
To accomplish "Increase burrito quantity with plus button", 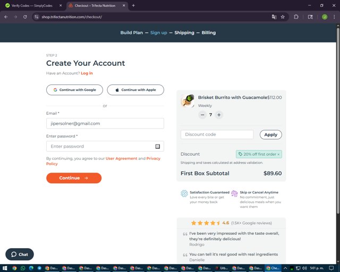I will tap(219, 115).
